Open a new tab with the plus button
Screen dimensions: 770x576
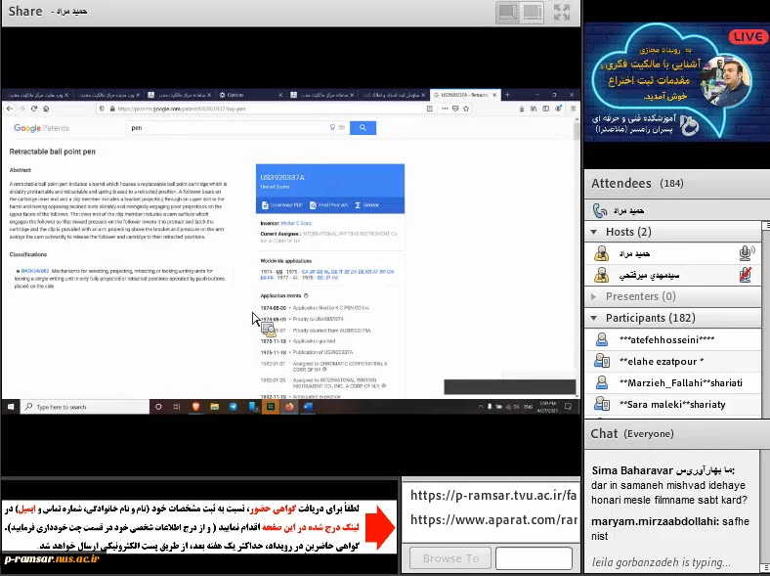507,95
